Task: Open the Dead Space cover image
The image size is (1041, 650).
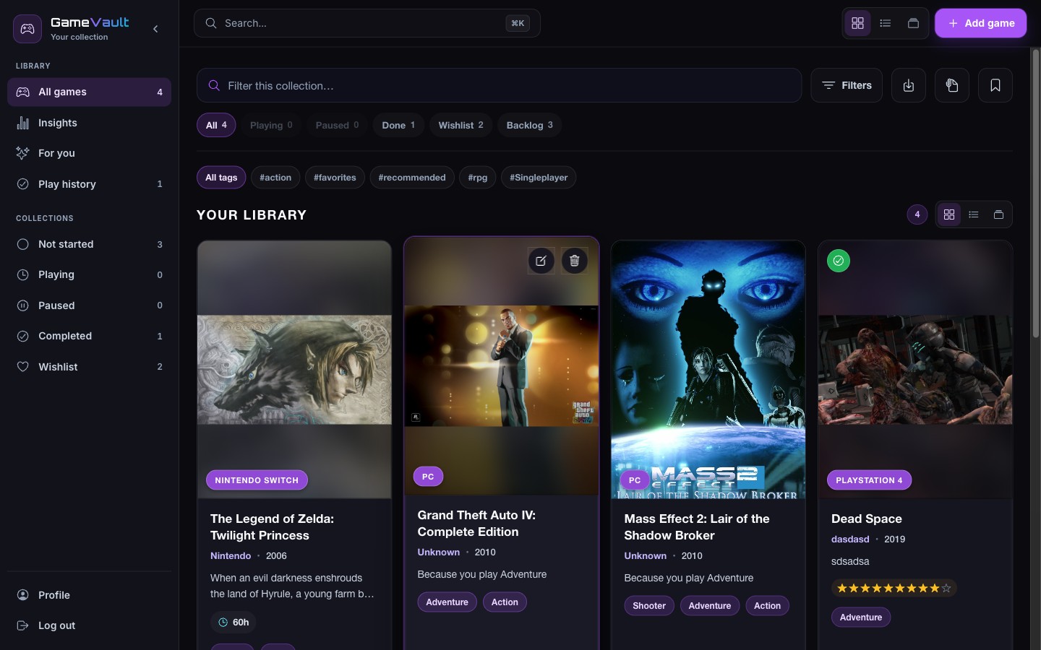Action: (915, 369)
